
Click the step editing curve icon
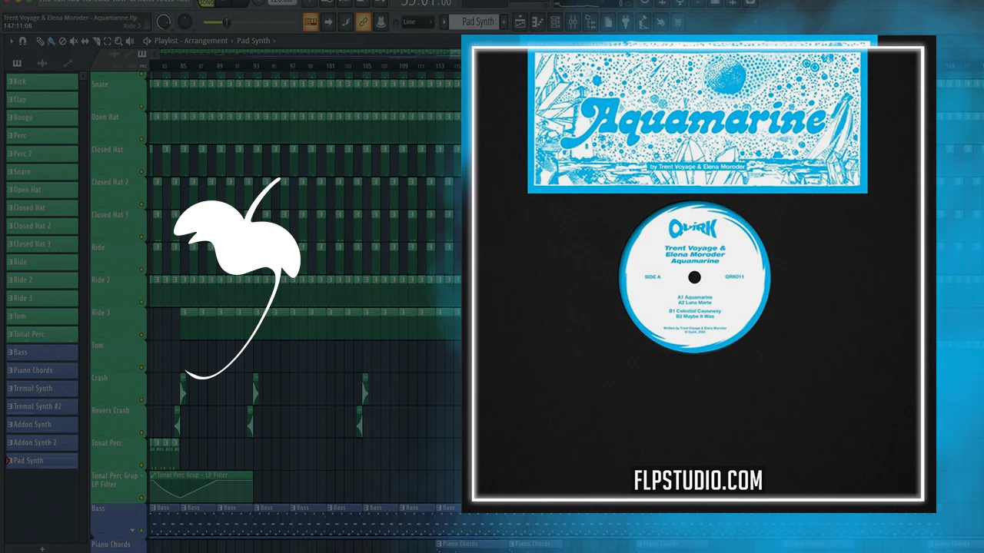tap(346, 22)
